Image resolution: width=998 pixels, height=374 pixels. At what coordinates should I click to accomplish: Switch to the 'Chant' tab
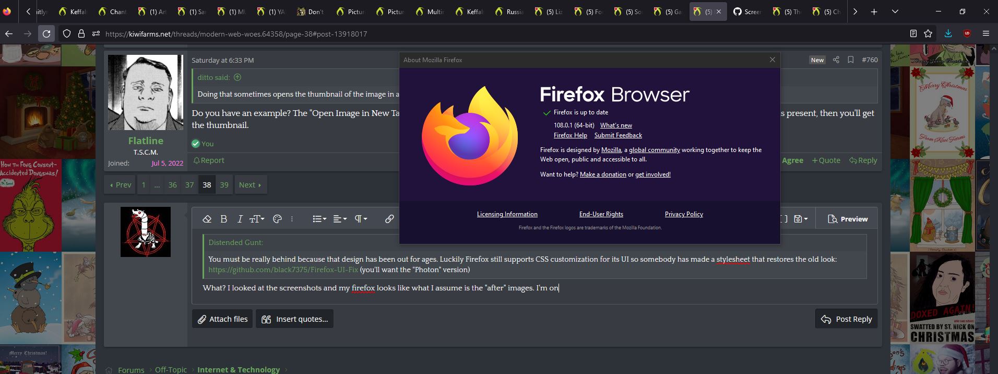pyautogui.click(x=113, y=11)
